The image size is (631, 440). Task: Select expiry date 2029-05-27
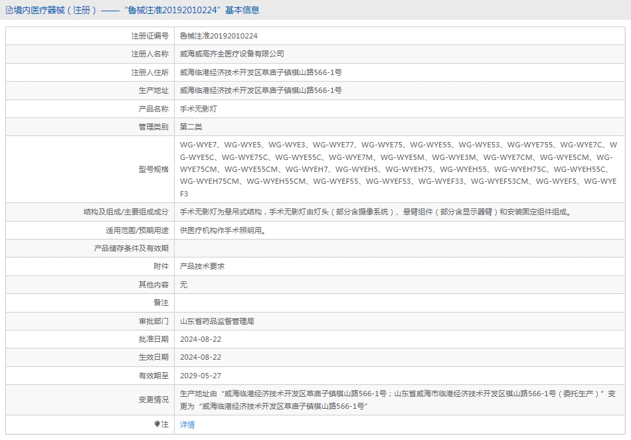(201, 376)
